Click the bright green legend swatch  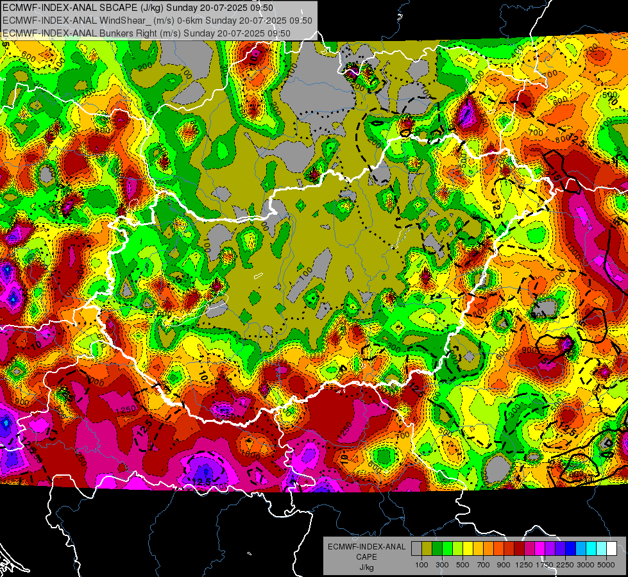click(447, 549)
